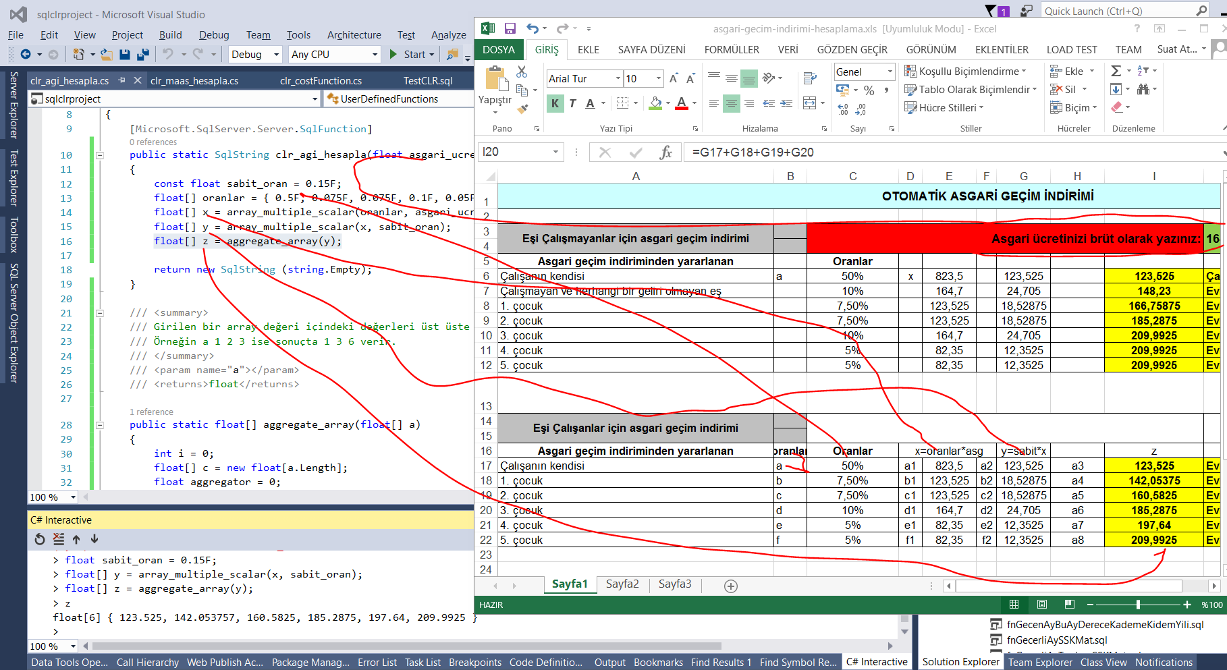Open the Debug menu in Visual Studio
The image size is (1227, 670).
[214, 35]
